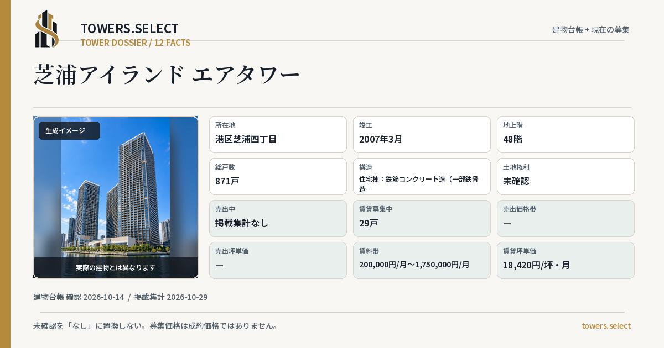The image size is (664, 348).
Task: Select the 土地権利 未確認 card
Action: tap(566, 176)
